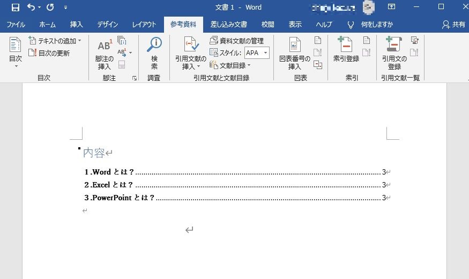
Task: Switch to the ホーム tab
Action: pos(48,25)
